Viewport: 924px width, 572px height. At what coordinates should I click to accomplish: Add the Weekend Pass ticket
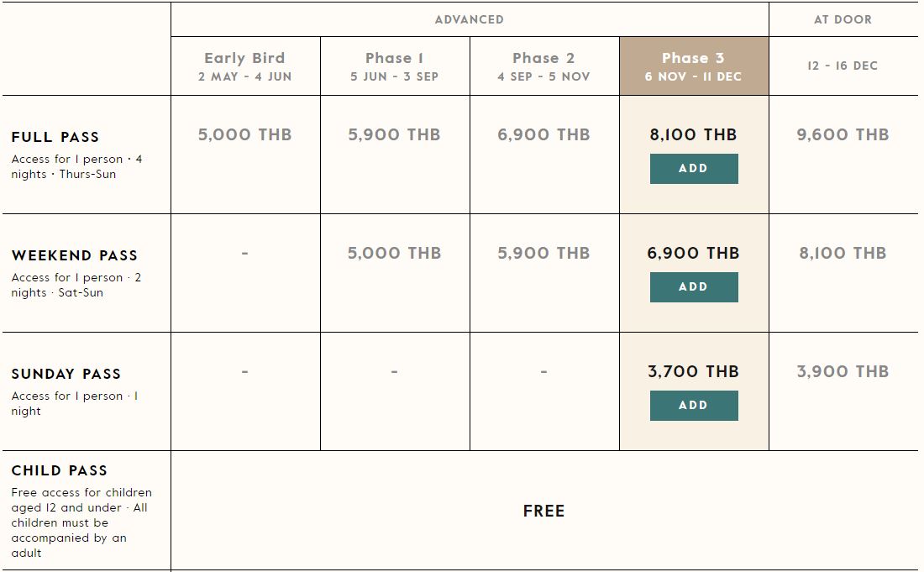click(694, 287)
